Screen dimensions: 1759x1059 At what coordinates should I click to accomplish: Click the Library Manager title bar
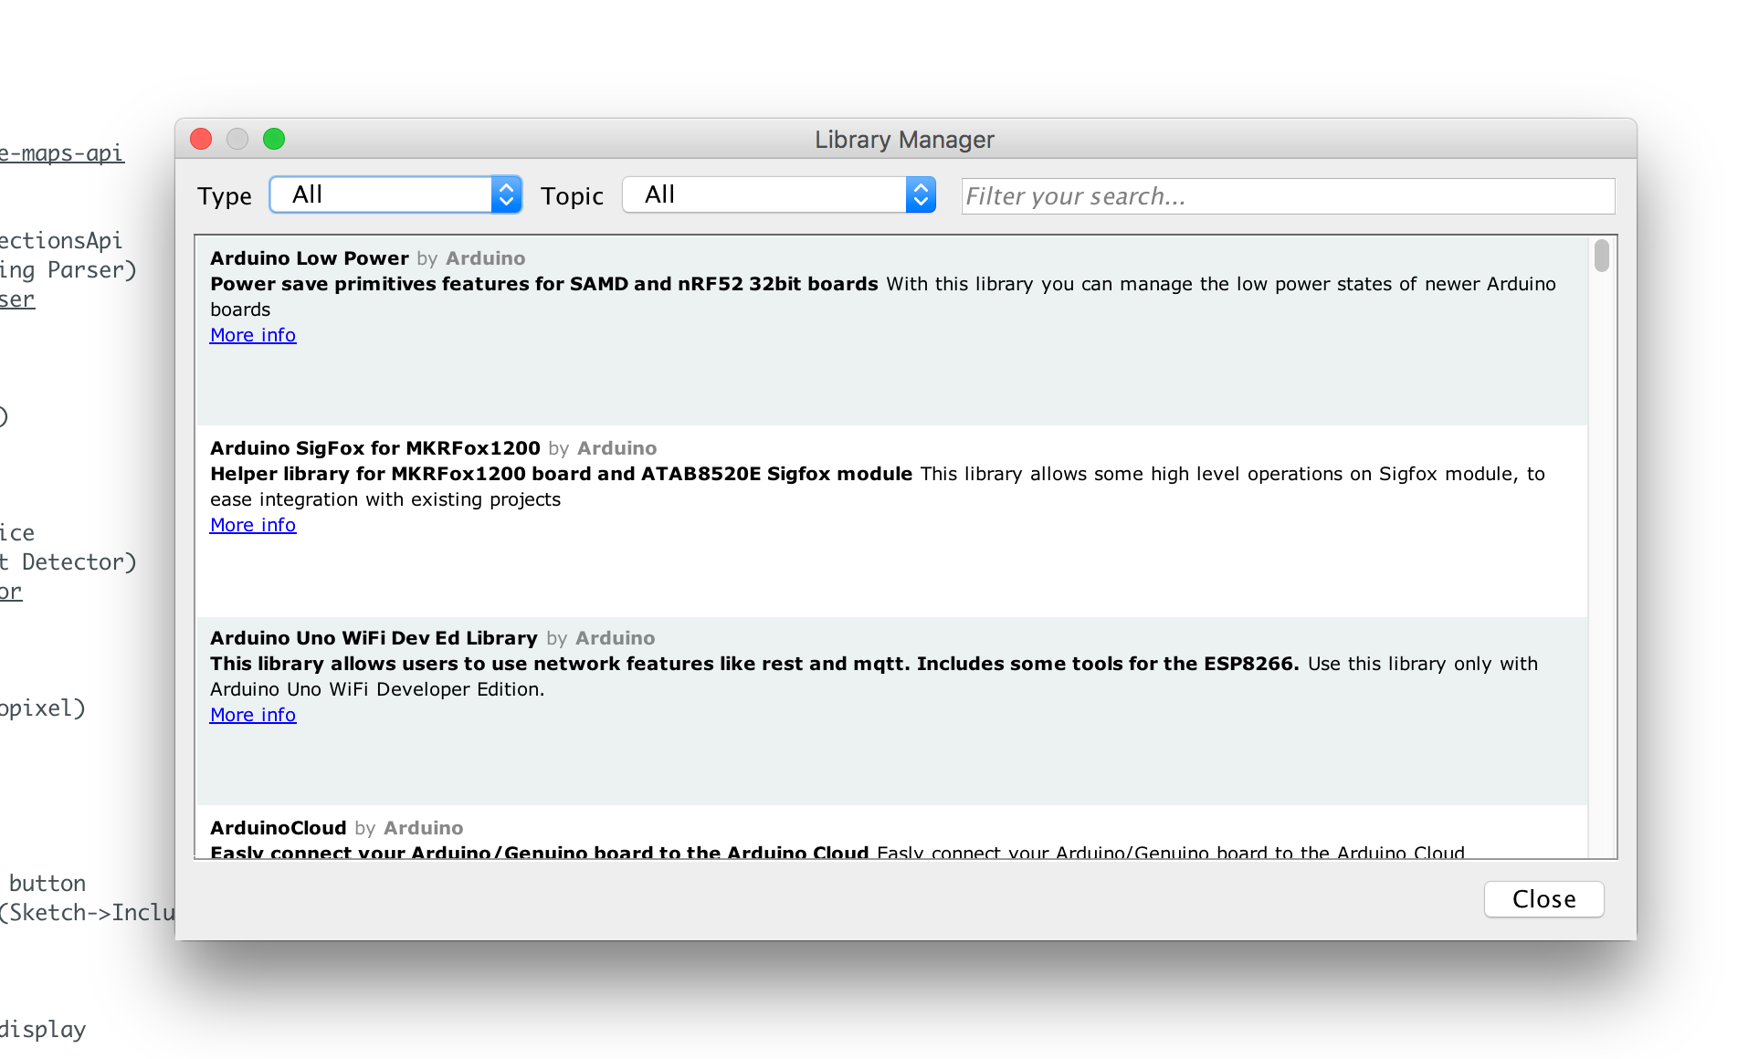(x=904, y=139)
